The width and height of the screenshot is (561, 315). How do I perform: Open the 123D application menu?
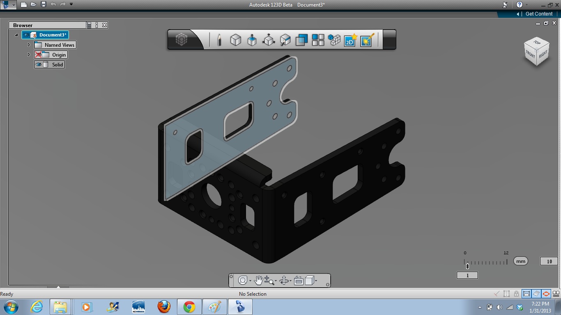[8, 5]
